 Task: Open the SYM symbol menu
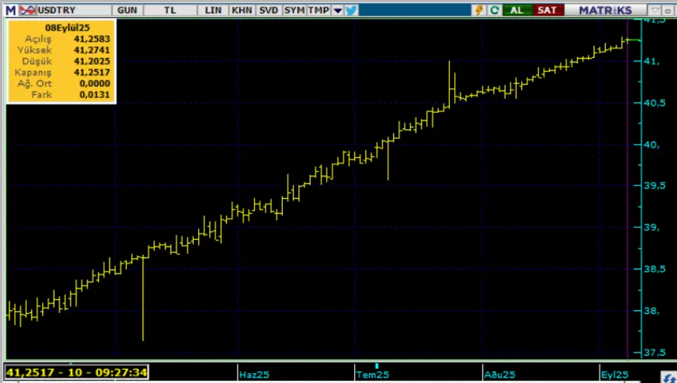pyautogui.click(x=293, y=10)
